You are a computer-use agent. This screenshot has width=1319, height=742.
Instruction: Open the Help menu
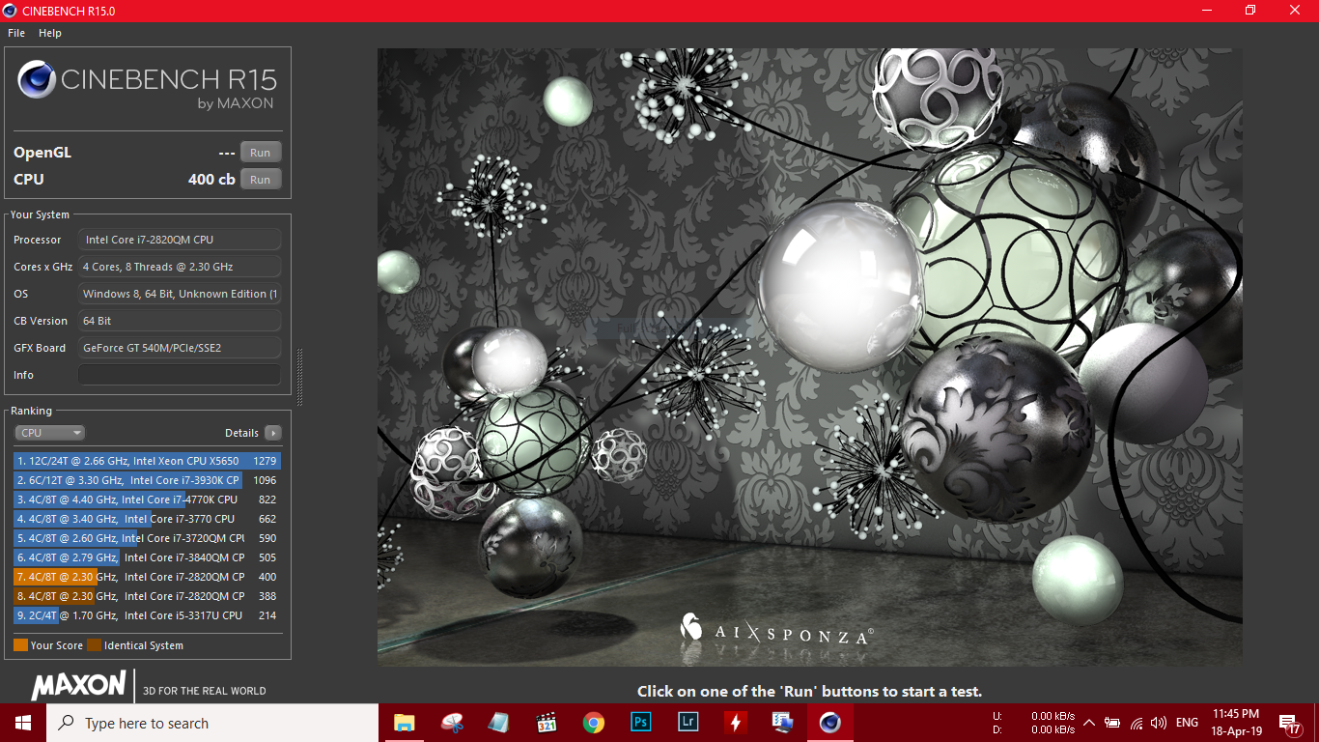point(50,33)
